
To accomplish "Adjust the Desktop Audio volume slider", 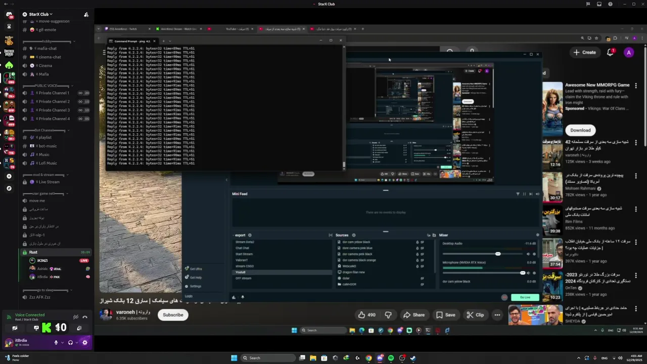I will point(483,254).
